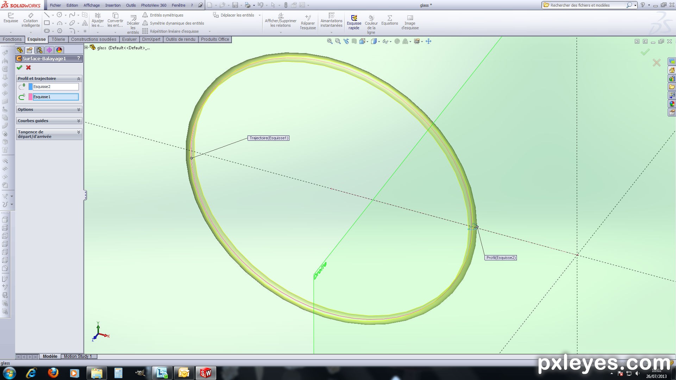The image size is (676, 380).
Task: Open Firefox from the taskbar
Action: 53,373
